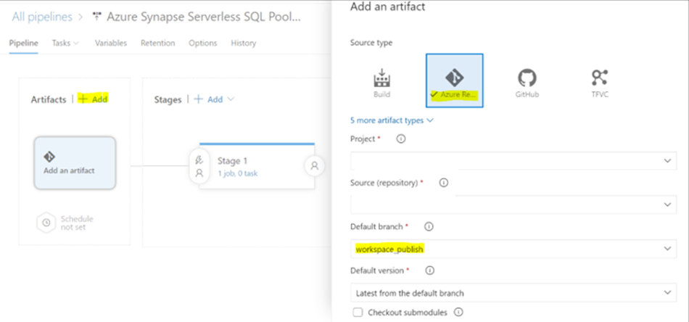
Task: Click the info icon beside Checkout submodules
Action: (458, 313)
